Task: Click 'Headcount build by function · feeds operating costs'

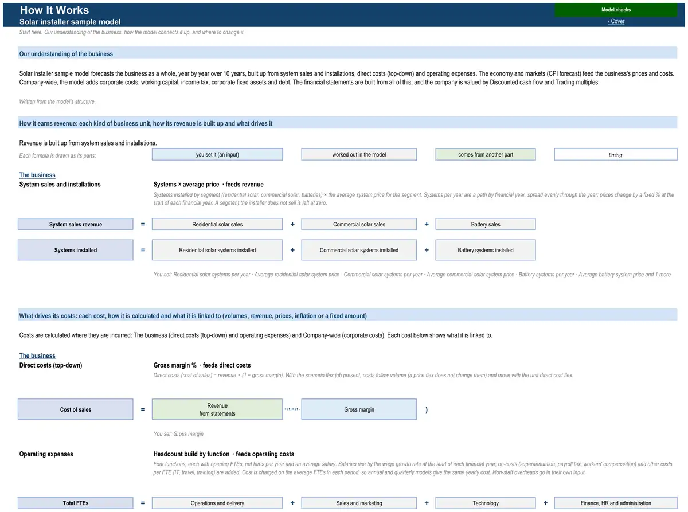Action: (224, 454)
